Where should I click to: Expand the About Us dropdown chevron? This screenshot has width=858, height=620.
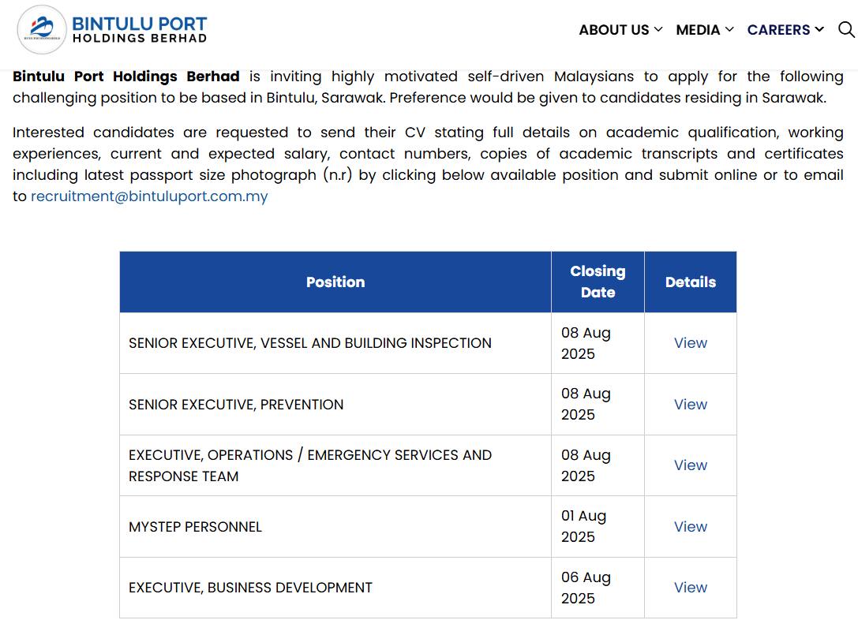(658, 29)
